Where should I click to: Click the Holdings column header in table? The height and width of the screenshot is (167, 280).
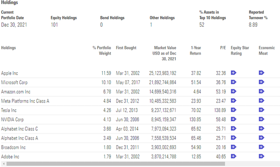[8, 48]
